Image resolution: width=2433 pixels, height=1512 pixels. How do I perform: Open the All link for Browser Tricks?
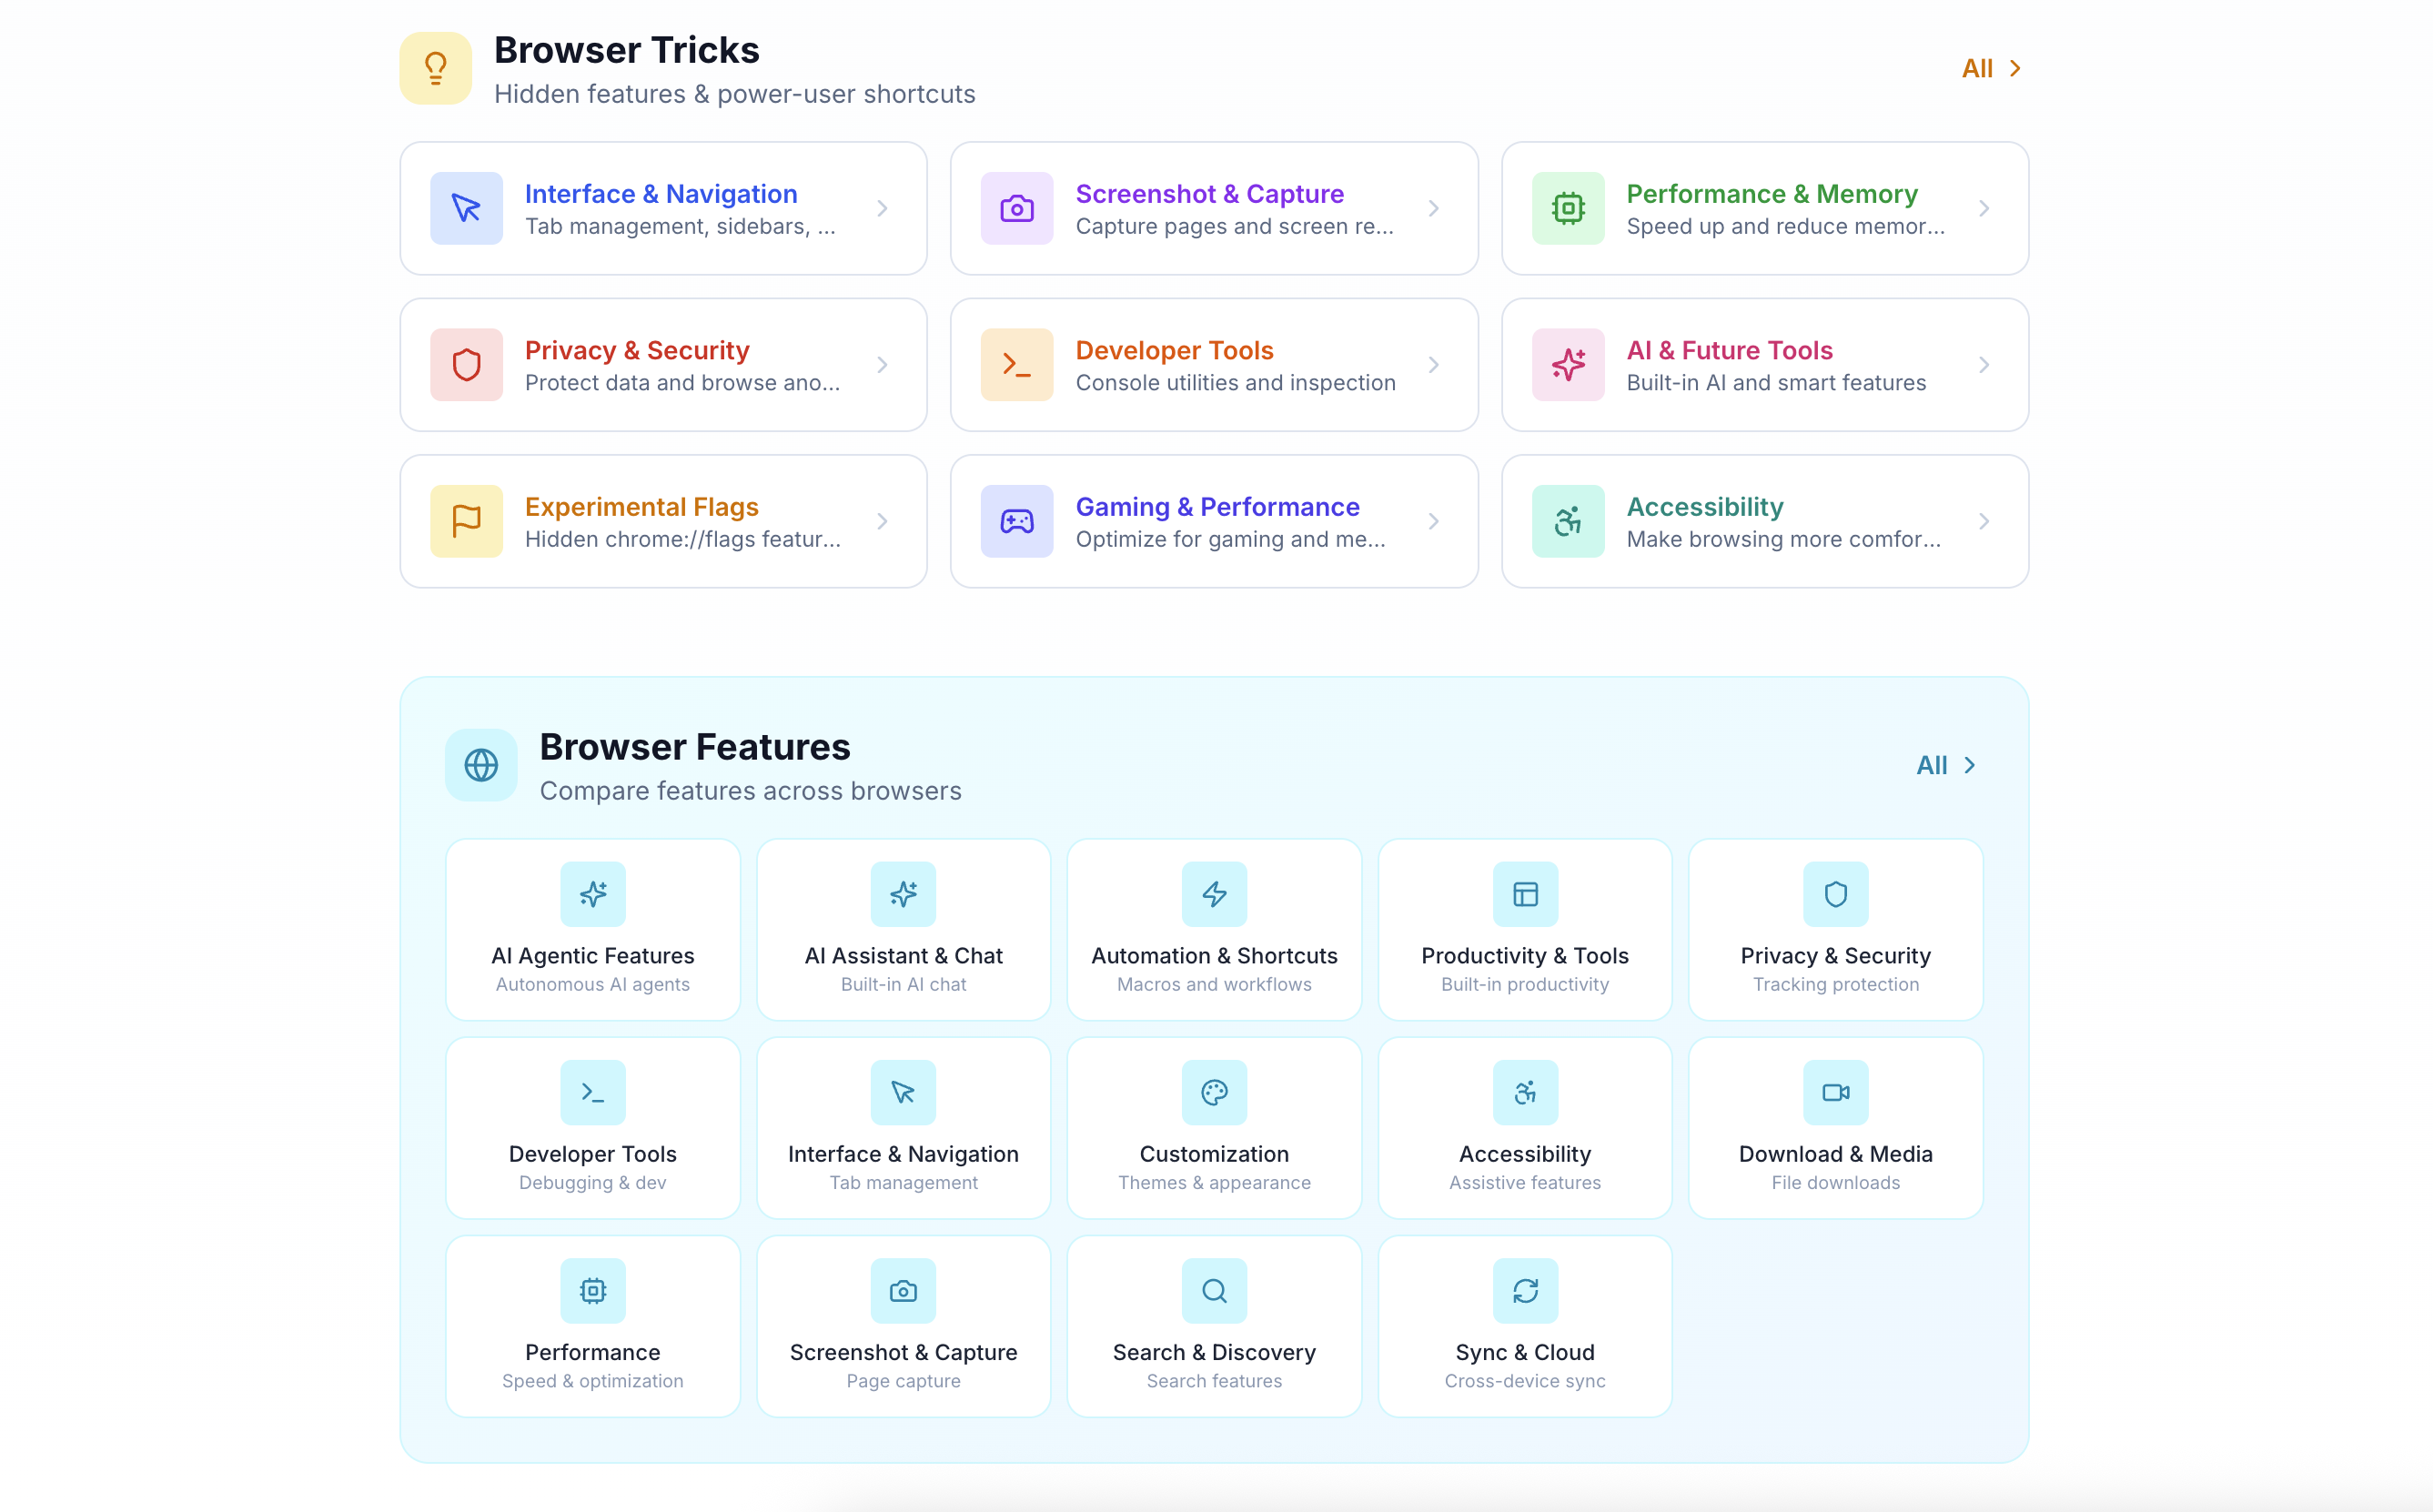point(1990,68)
